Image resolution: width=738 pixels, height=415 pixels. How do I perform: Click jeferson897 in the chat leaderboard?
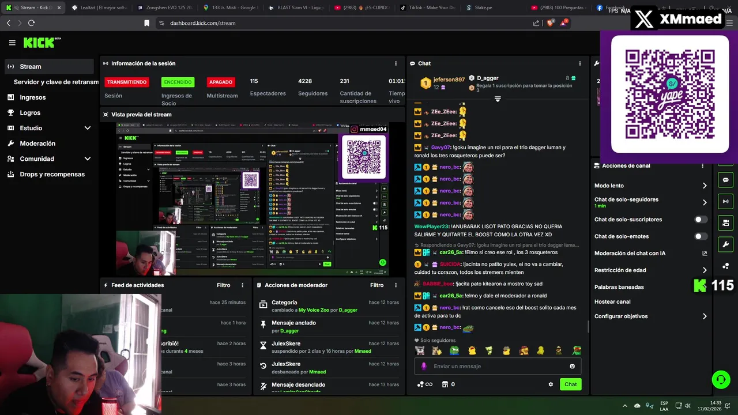pos(449,80)
